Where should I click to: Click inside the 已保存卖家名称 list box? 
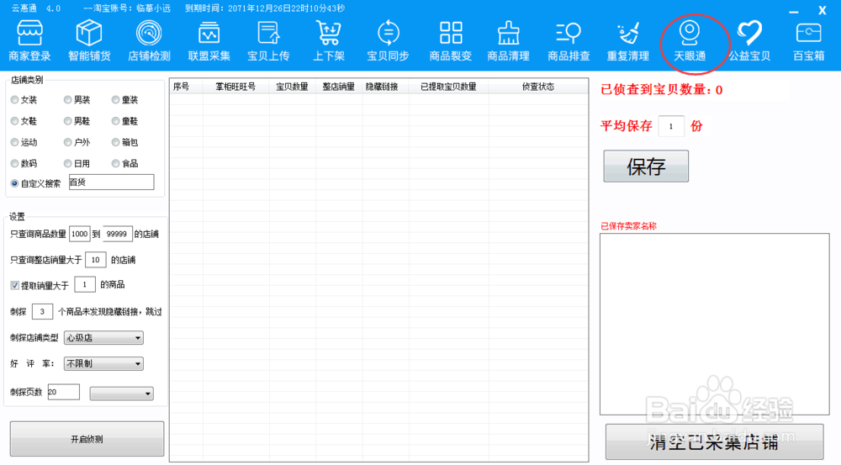click(x=714, y=324)
